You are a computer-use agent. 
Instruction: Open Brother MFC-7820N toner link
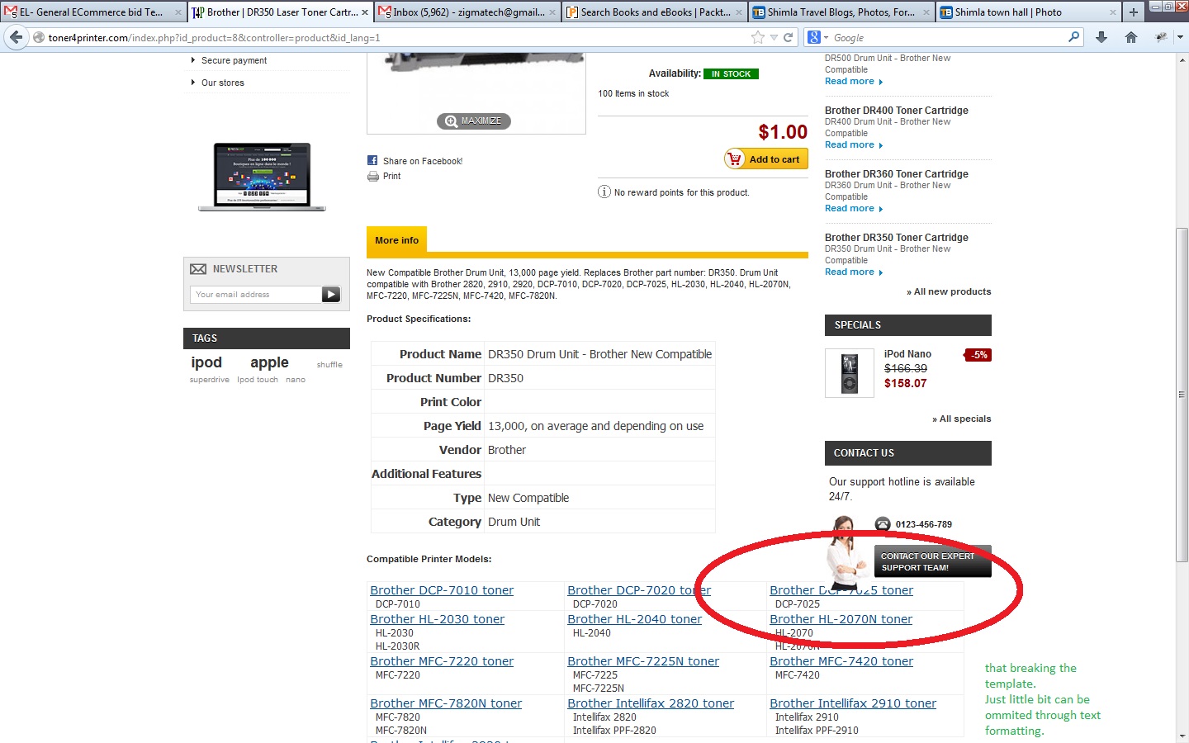click(x=446, y=703)
